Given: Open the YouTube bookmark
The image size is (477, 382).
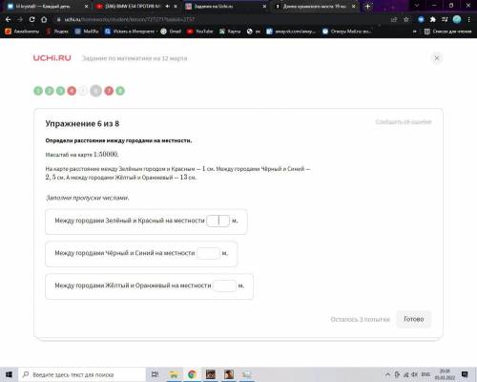Looking at the screenshot, I should (200, 32).
